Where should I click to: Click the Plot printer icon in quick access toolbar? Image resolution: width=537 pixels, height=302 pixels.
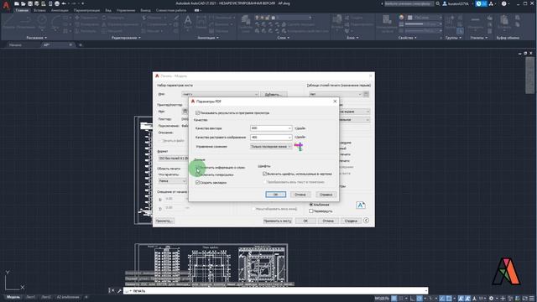point(57,3)
